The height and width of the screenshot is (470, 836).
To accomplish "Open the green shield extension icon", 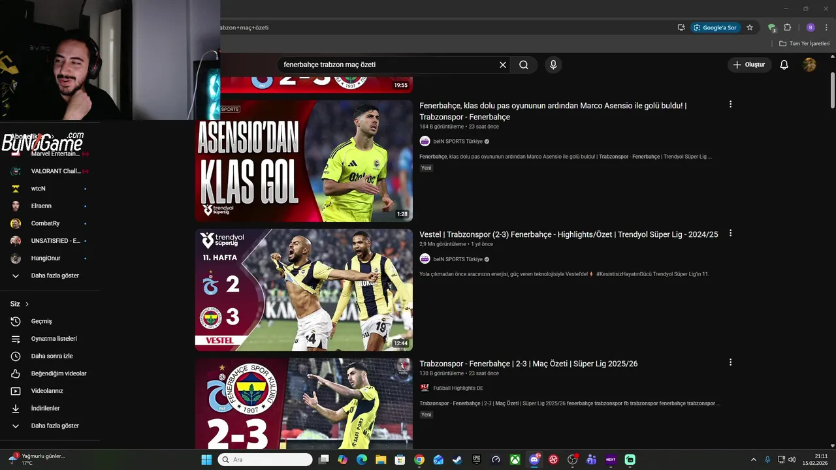I will (x=771, y=27).
